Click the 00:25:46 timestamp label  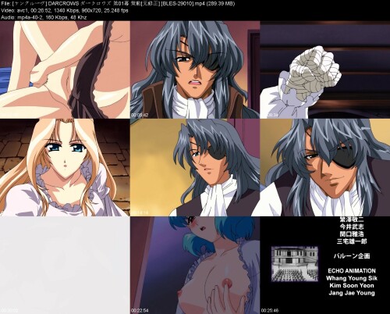point(270,310)
